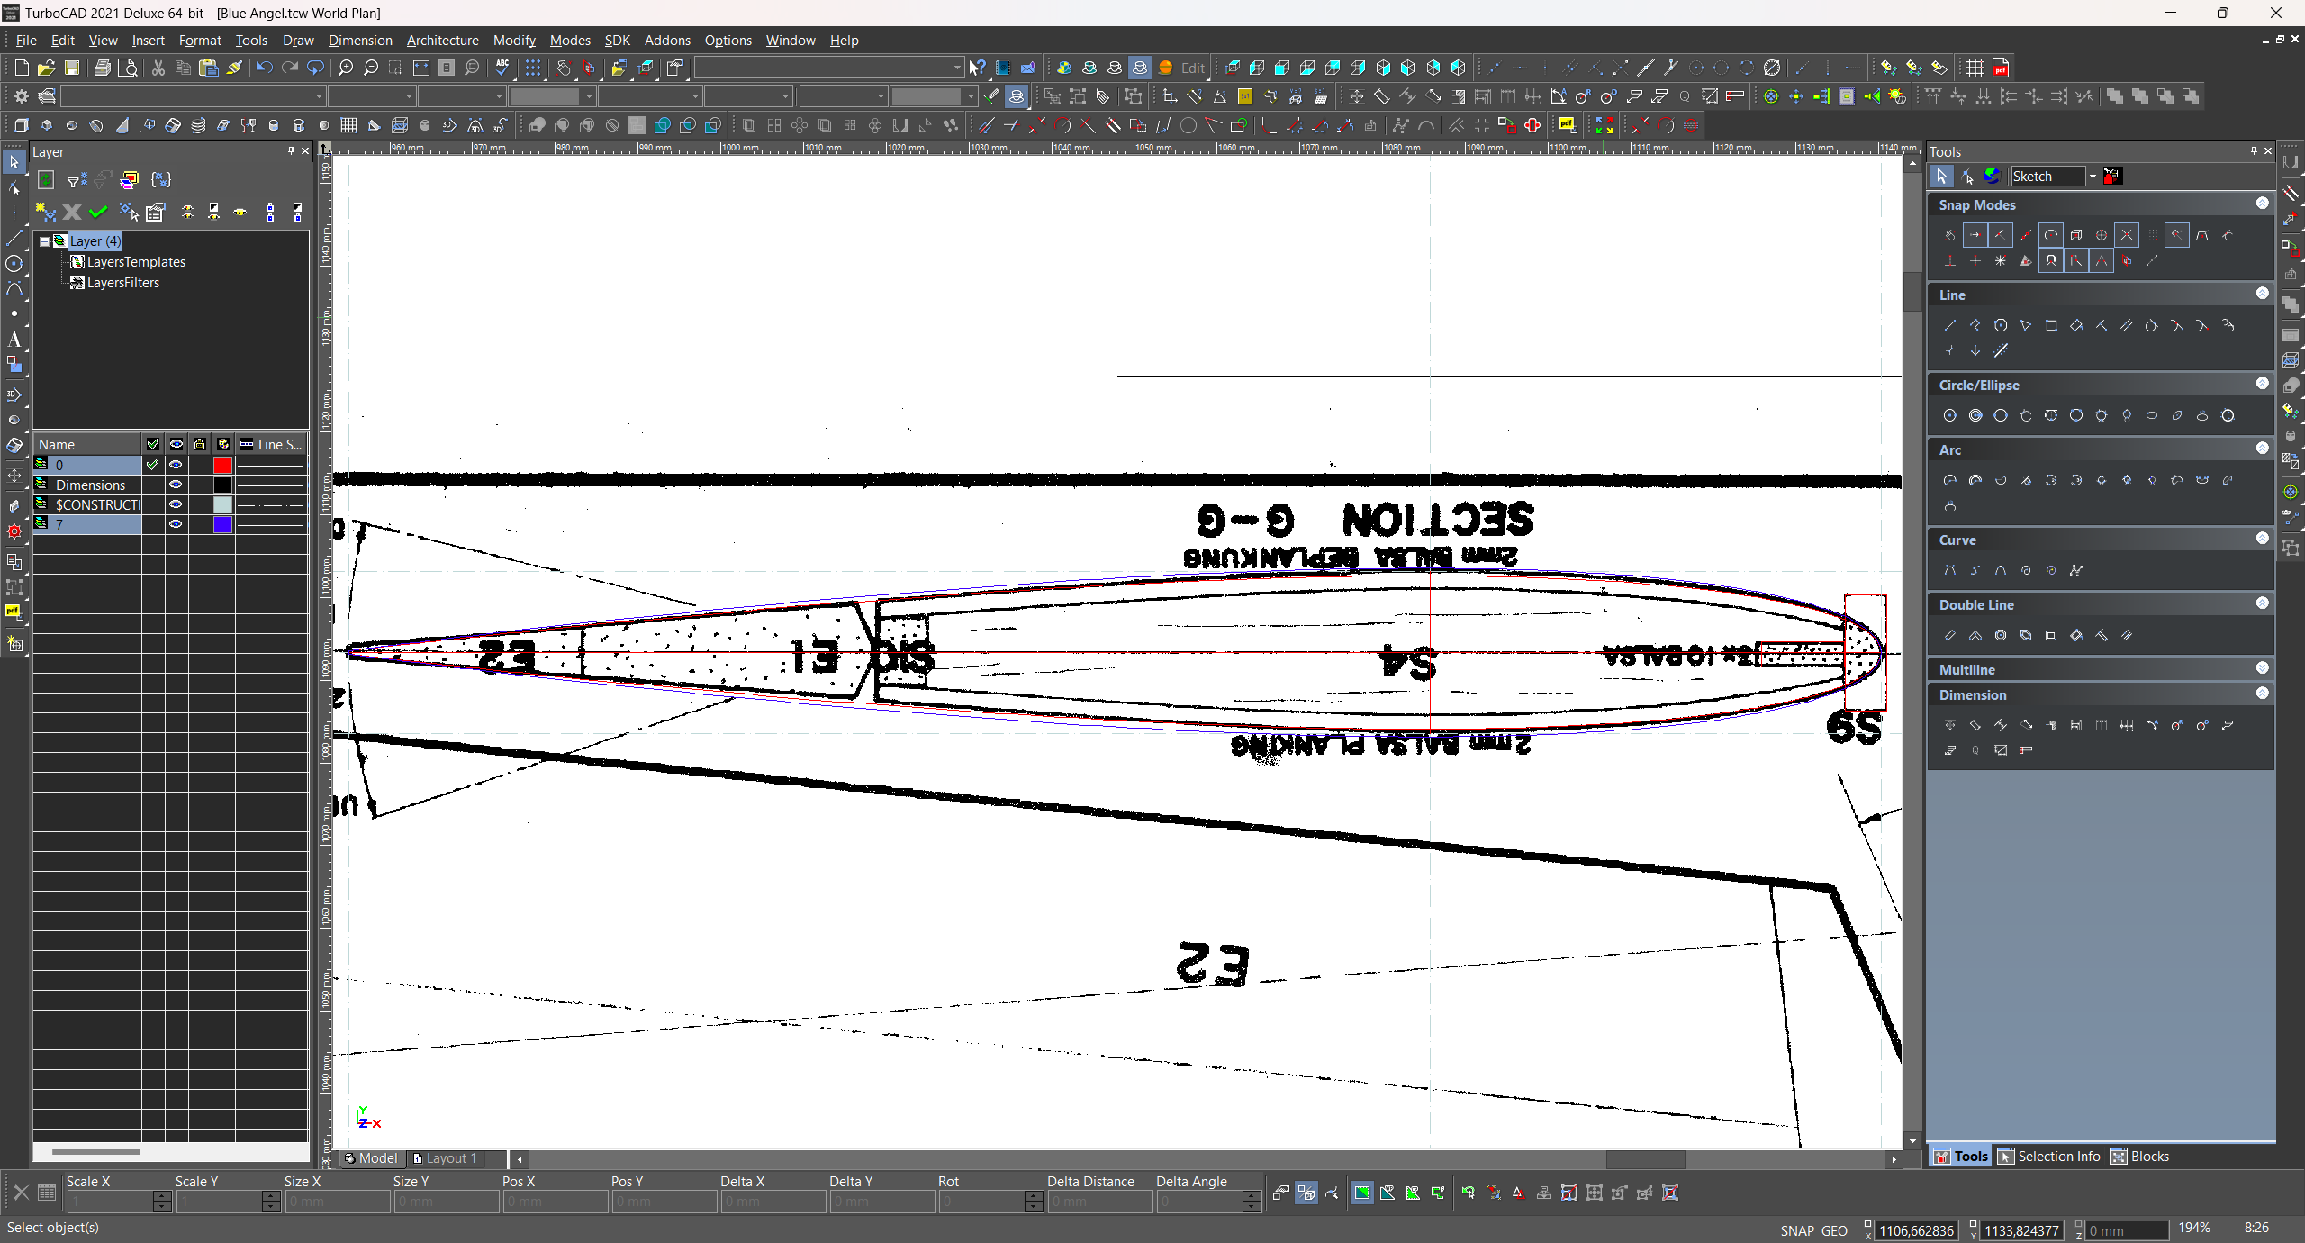Toggle the $CONSTRUCTION layer visibility eye
Image resolution: width=2305 pixels, height=1243 pixels.
[176, 504]
